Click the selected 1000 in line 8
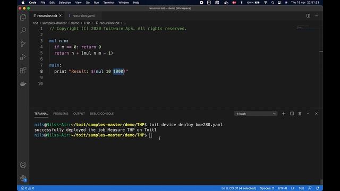The height and width of the screenshot is (191, 340). (x=118, y=71)
